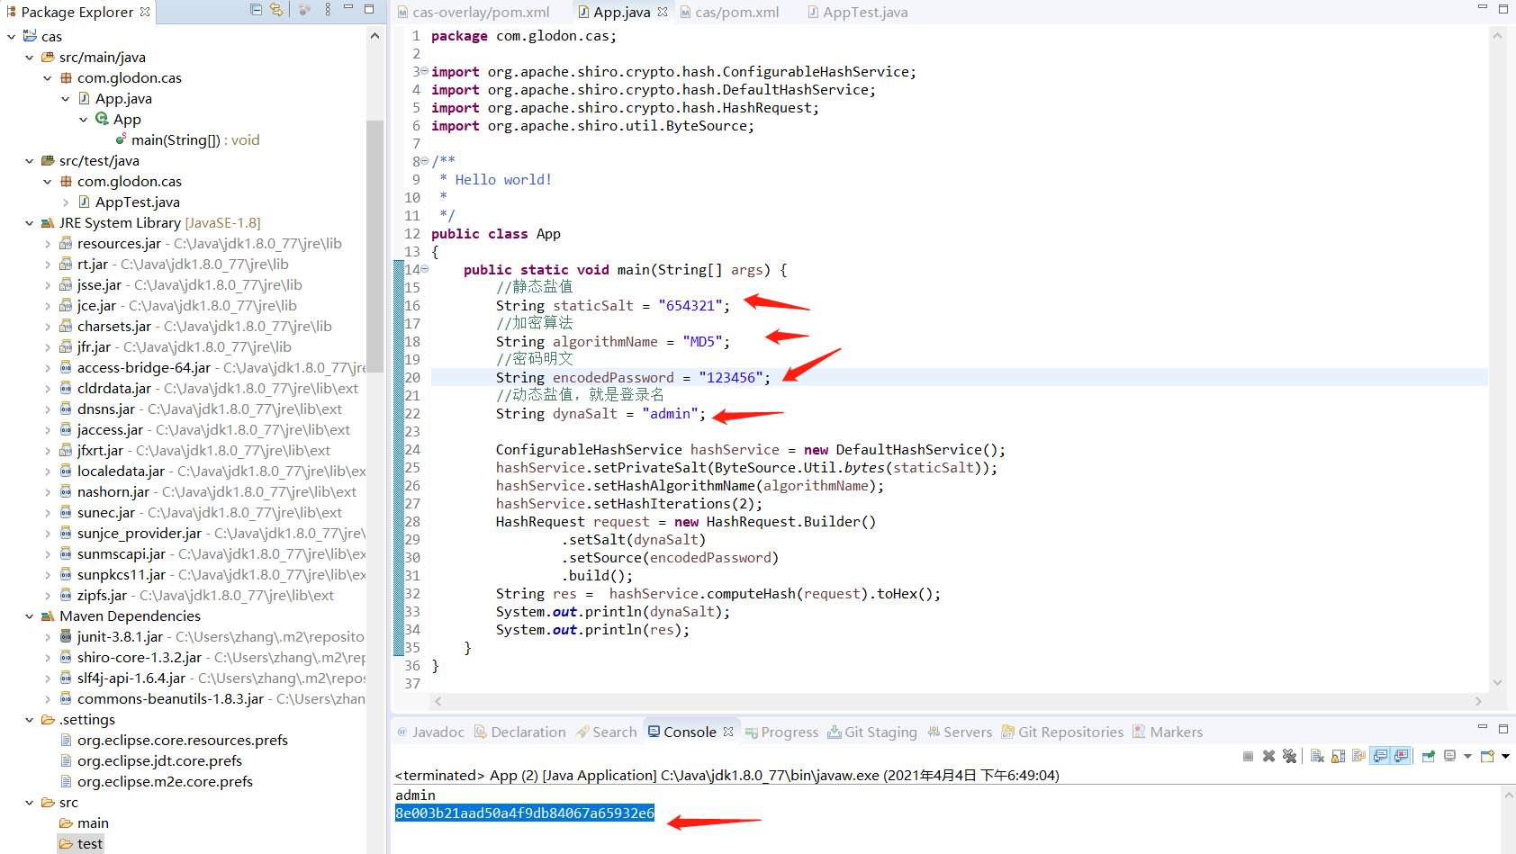Collapse all in Package Explorer
The width and height of the screenshot is (1516, 854).
(257, 10)
